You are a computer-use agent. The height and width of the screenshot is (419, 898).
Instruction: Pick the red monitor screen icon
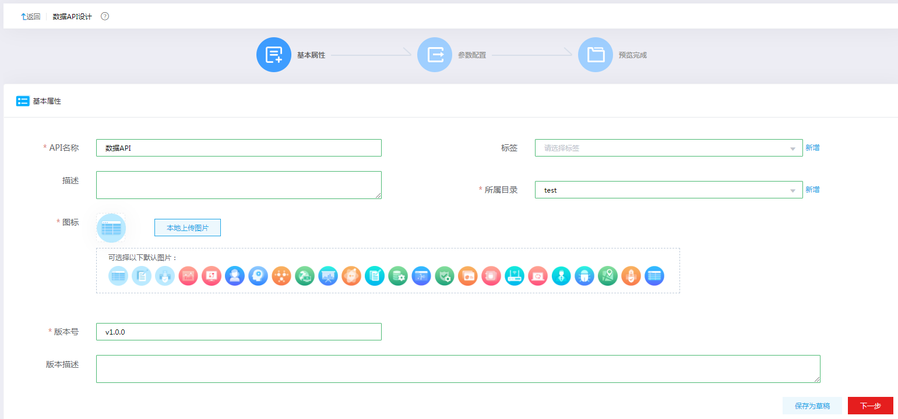pyautogui.click(x=212, y=276)
